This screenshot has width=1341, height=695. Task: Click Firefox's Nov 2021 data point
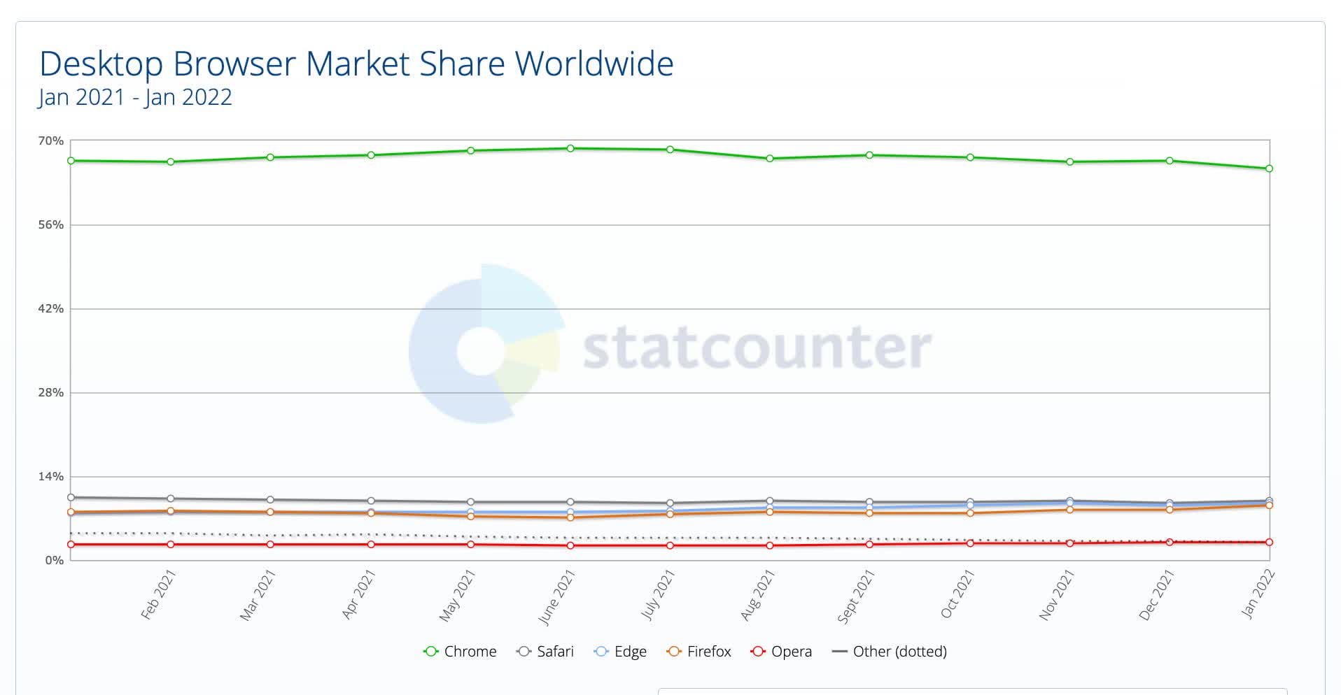pyautogui.click(x=1069, y=510)
